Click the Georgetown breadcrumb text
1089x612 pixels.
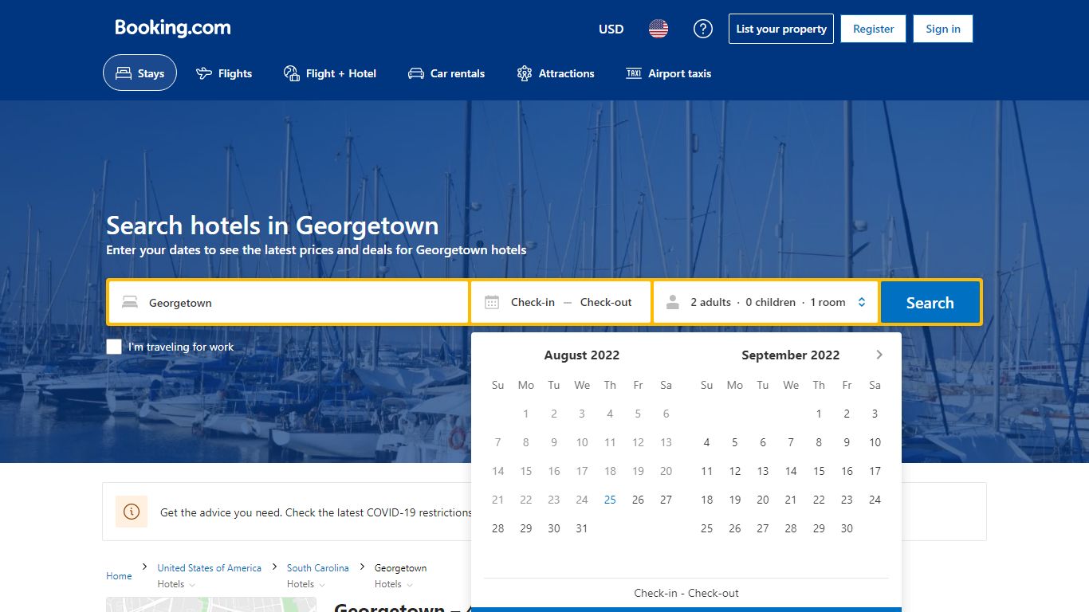(401, 568)
